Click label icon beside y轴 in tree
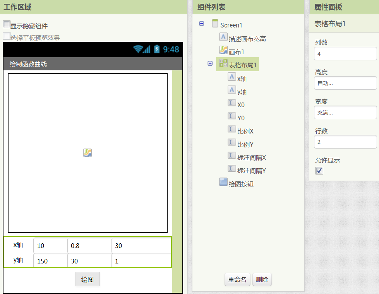The image size is (379, 294). coord(232,90)
